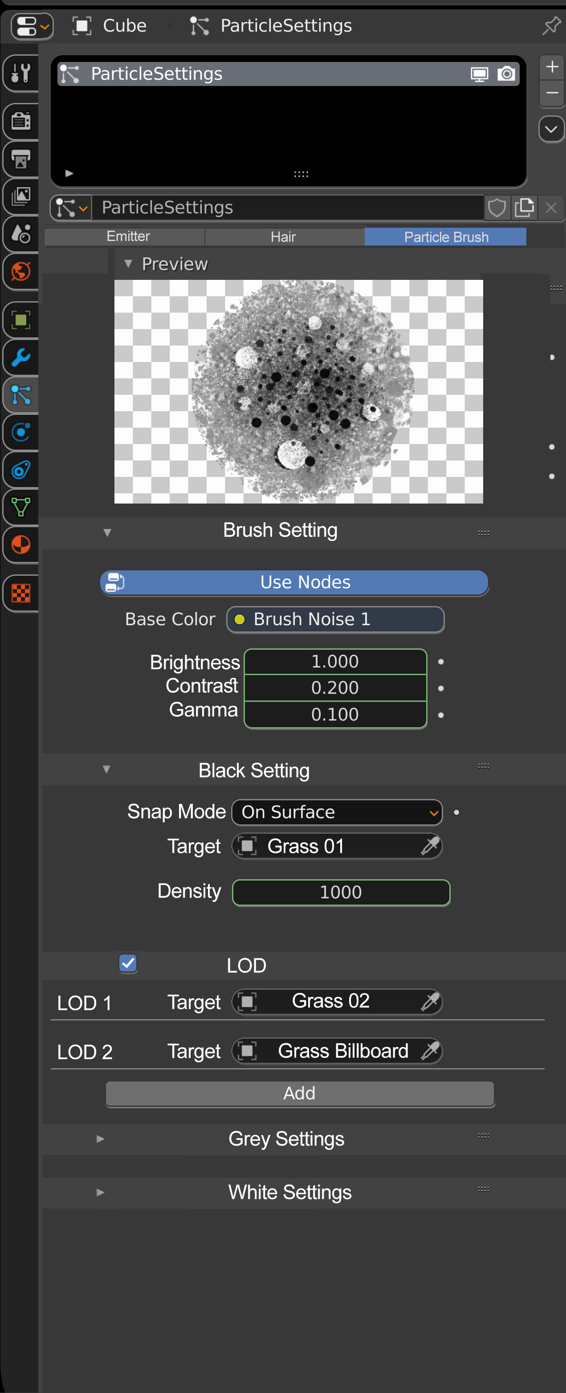Open the Scene properties tab
Image resolution: width=566 pixels, height=1393 pixels.
click(20, 234)
